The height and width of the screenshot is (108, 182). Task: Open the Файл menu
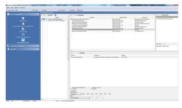tap(8, 8)
